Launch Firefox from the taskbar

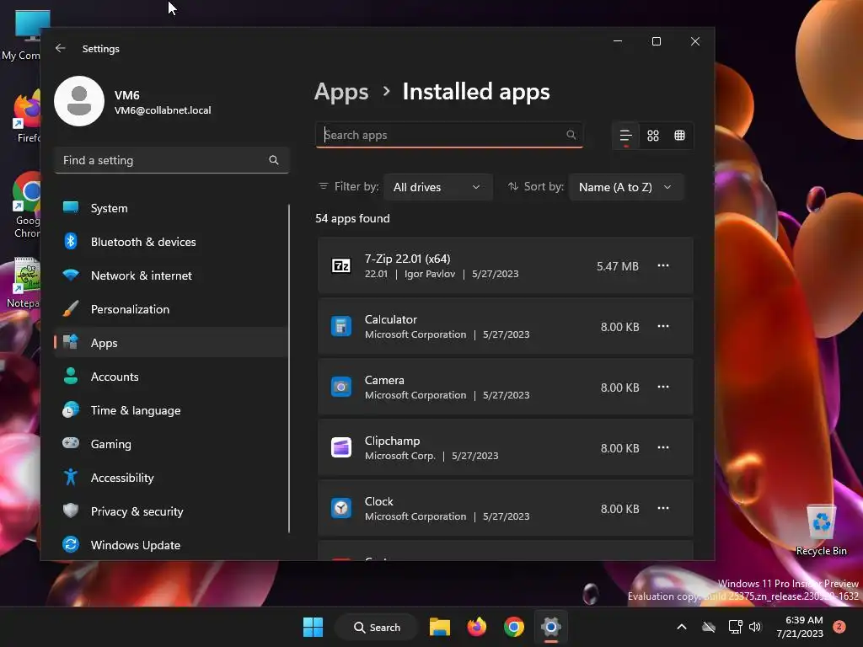point(477,627)
